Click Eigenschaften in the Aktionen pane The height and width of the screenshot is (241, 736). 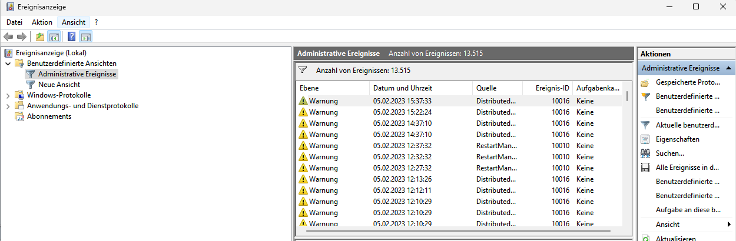[x=678, y=139]
